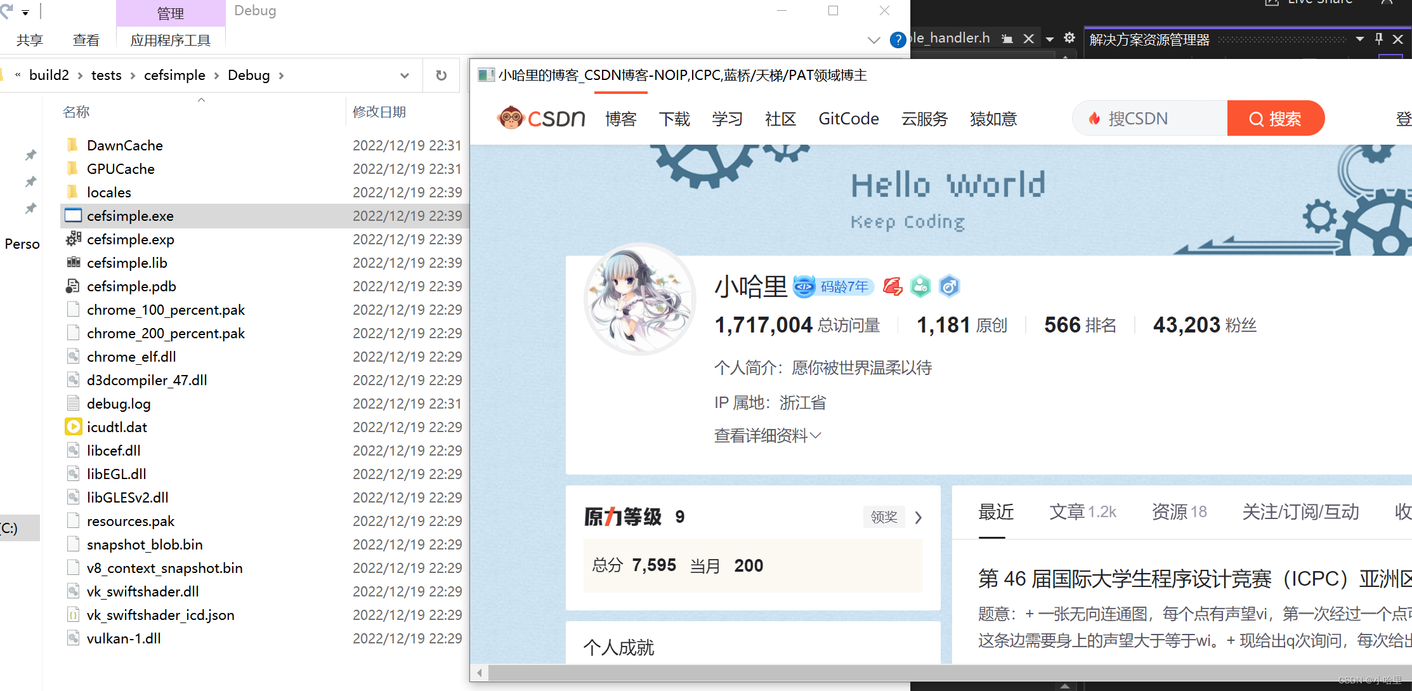Image resolution: width=1412 pixels, height=691 pixels.
Task: Click cefsimple in the breadcrumb path
Action: pos(174,75)
